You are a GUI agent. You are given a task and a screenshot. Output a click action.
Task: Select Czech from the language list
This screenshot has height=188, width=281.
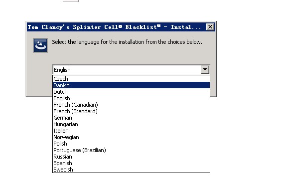(x=131, y=79)
